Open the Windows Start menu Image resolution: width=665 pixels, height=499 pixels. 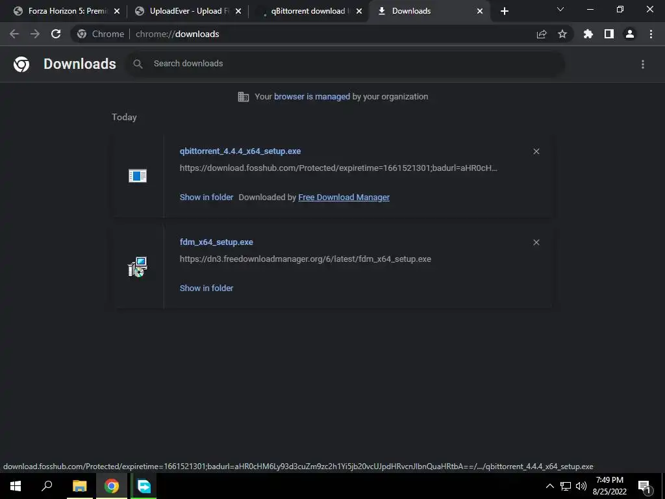coord(16,486)
